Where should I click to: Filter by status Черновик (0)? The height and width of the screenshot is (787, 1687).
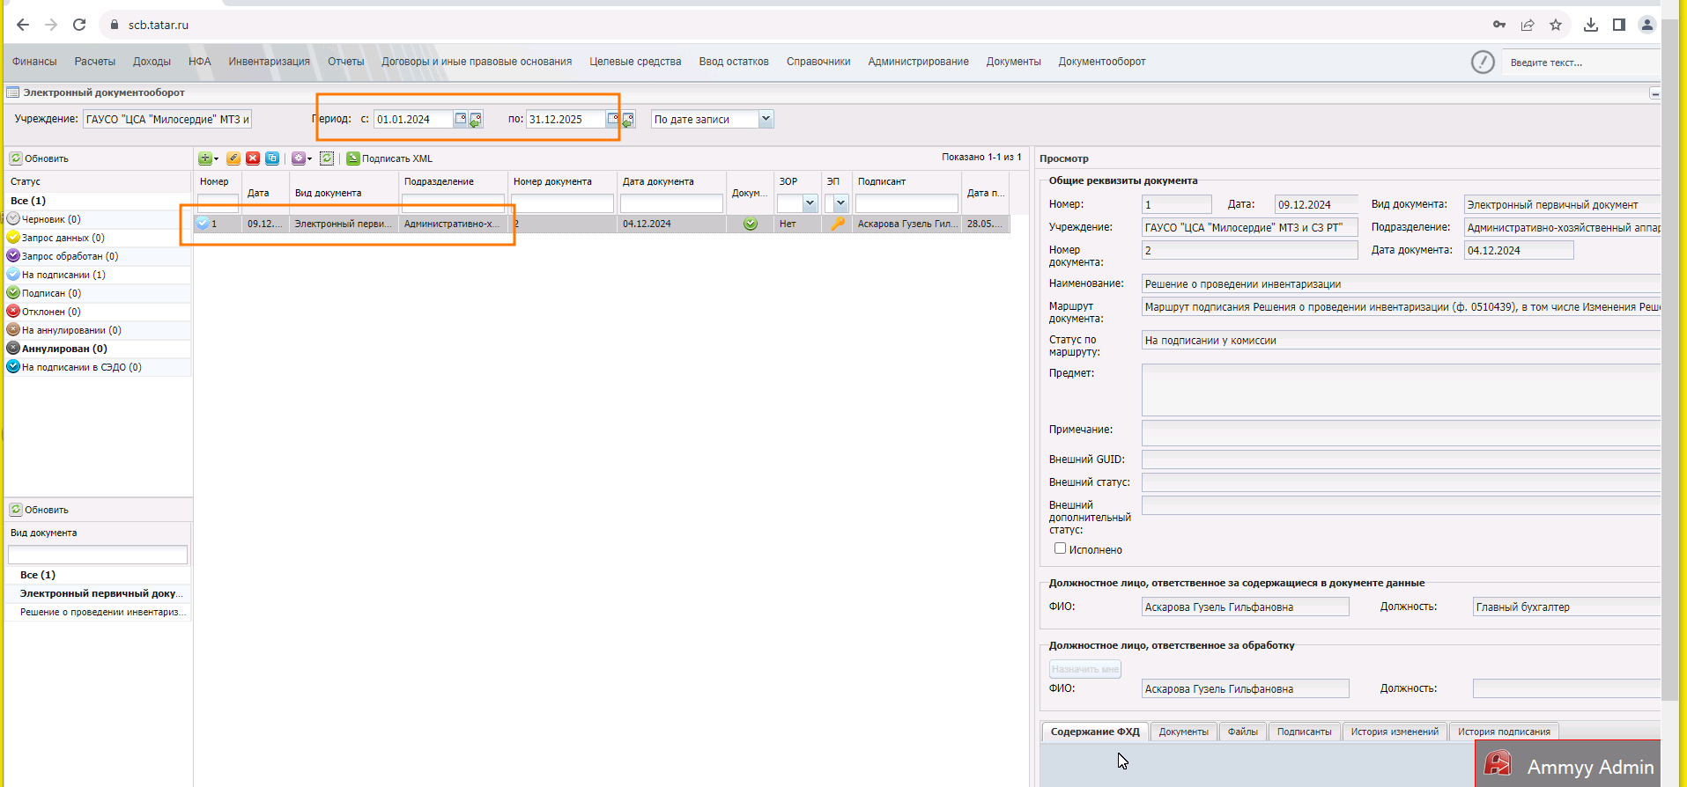point(98,219)
